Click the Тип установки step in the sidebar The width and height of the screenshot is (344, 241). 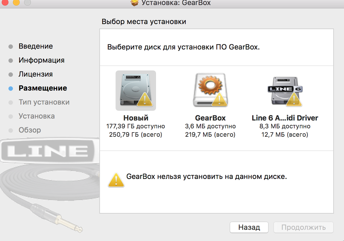(x=44, y=102)
